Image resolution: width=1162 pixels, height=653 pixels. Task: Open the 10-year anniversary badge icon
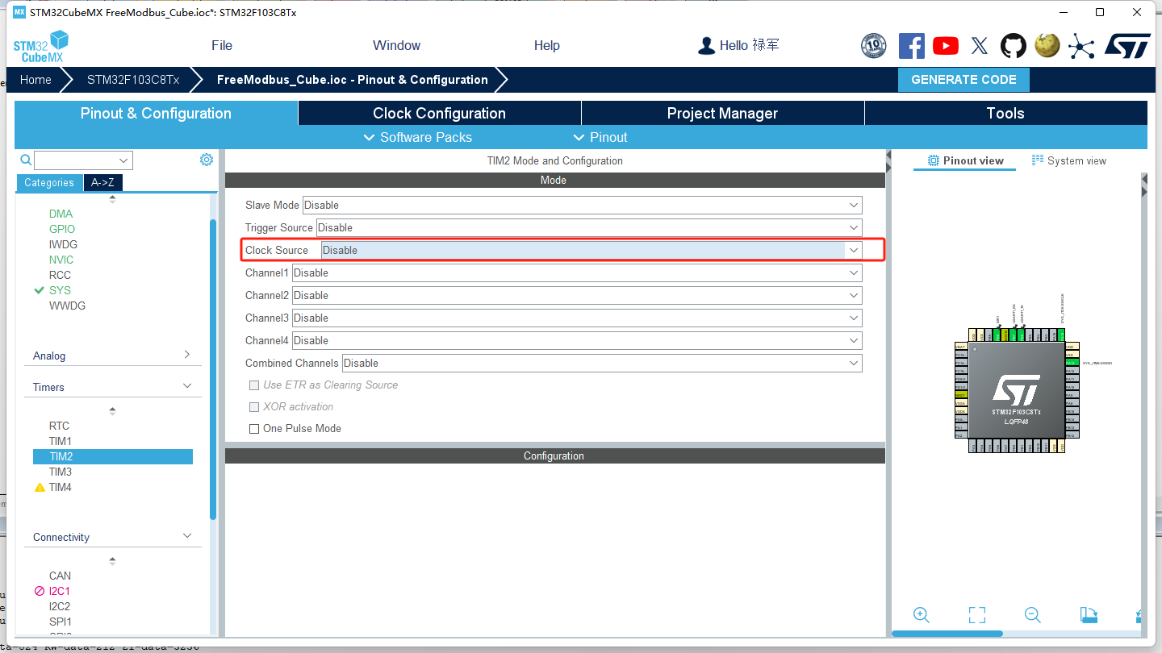pyautogui.click(x=874, y=46)
